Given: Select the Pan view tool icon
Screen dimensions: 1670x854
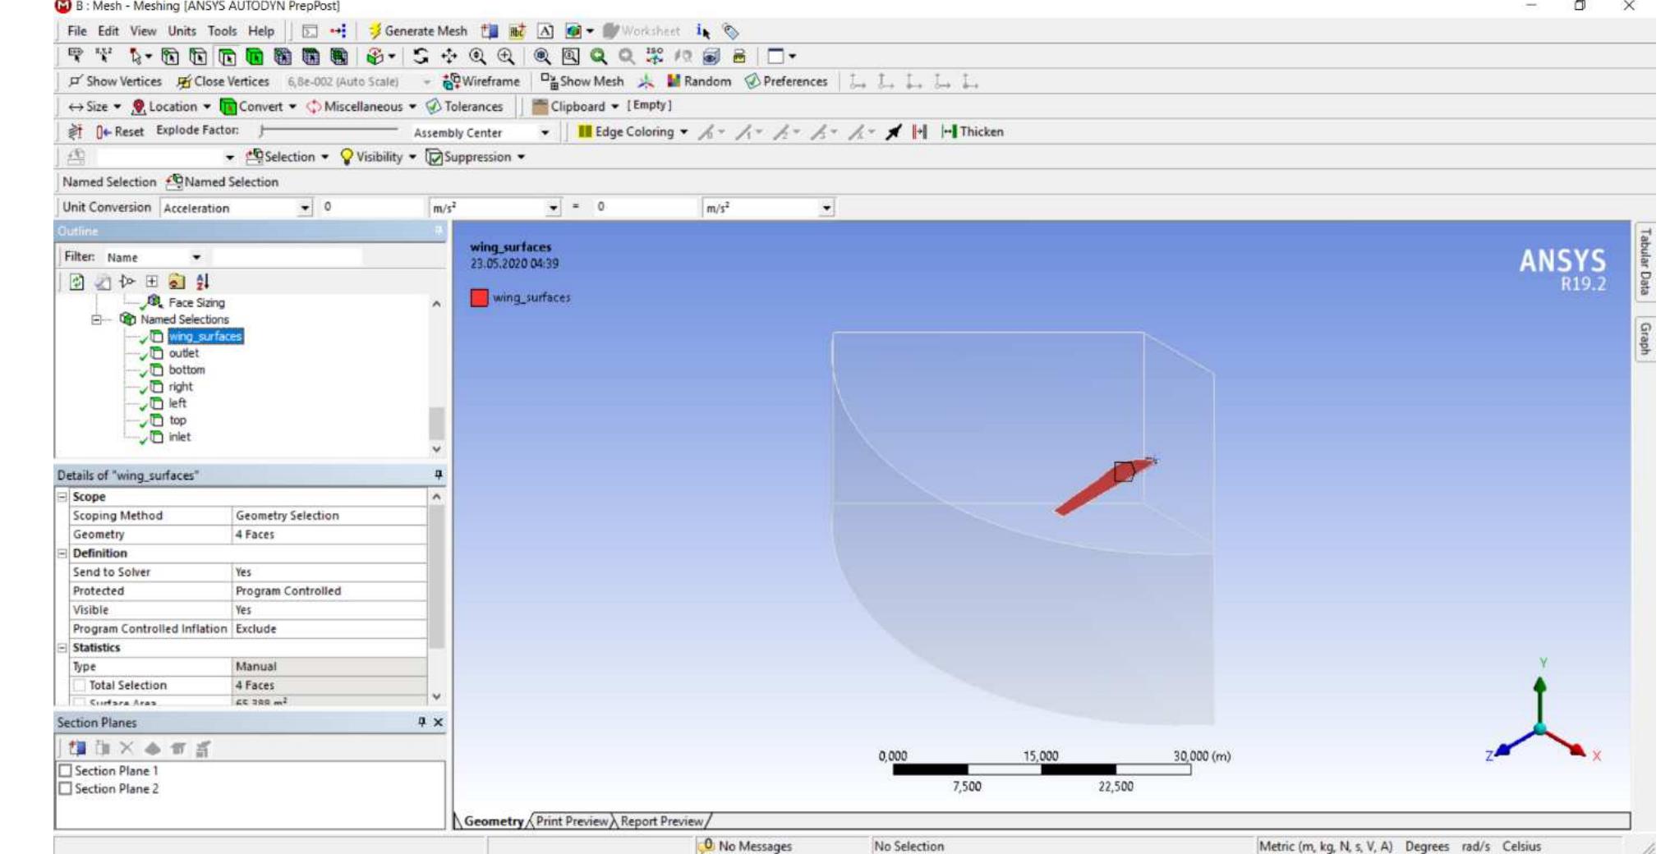Looking at the screenshot, I should tap(449, 56).
